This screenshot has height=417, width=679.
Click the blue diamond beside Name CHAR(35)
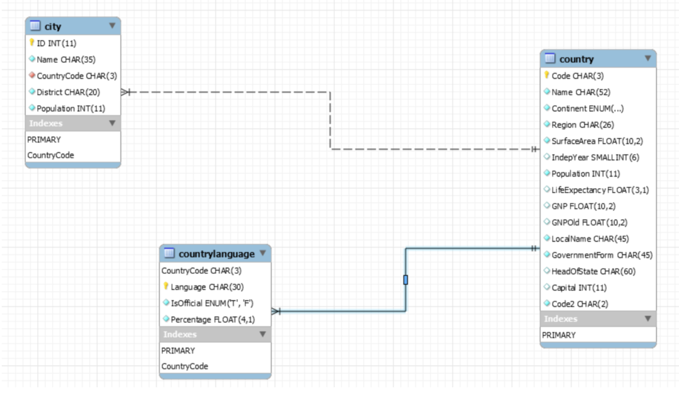32,59
